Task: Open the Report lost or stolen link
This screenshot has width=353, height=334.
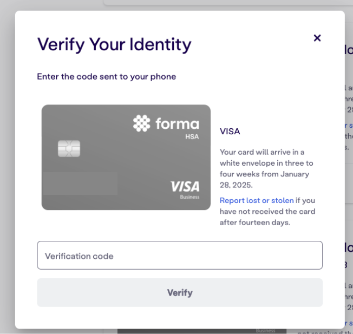Action: tap(257, 200)
